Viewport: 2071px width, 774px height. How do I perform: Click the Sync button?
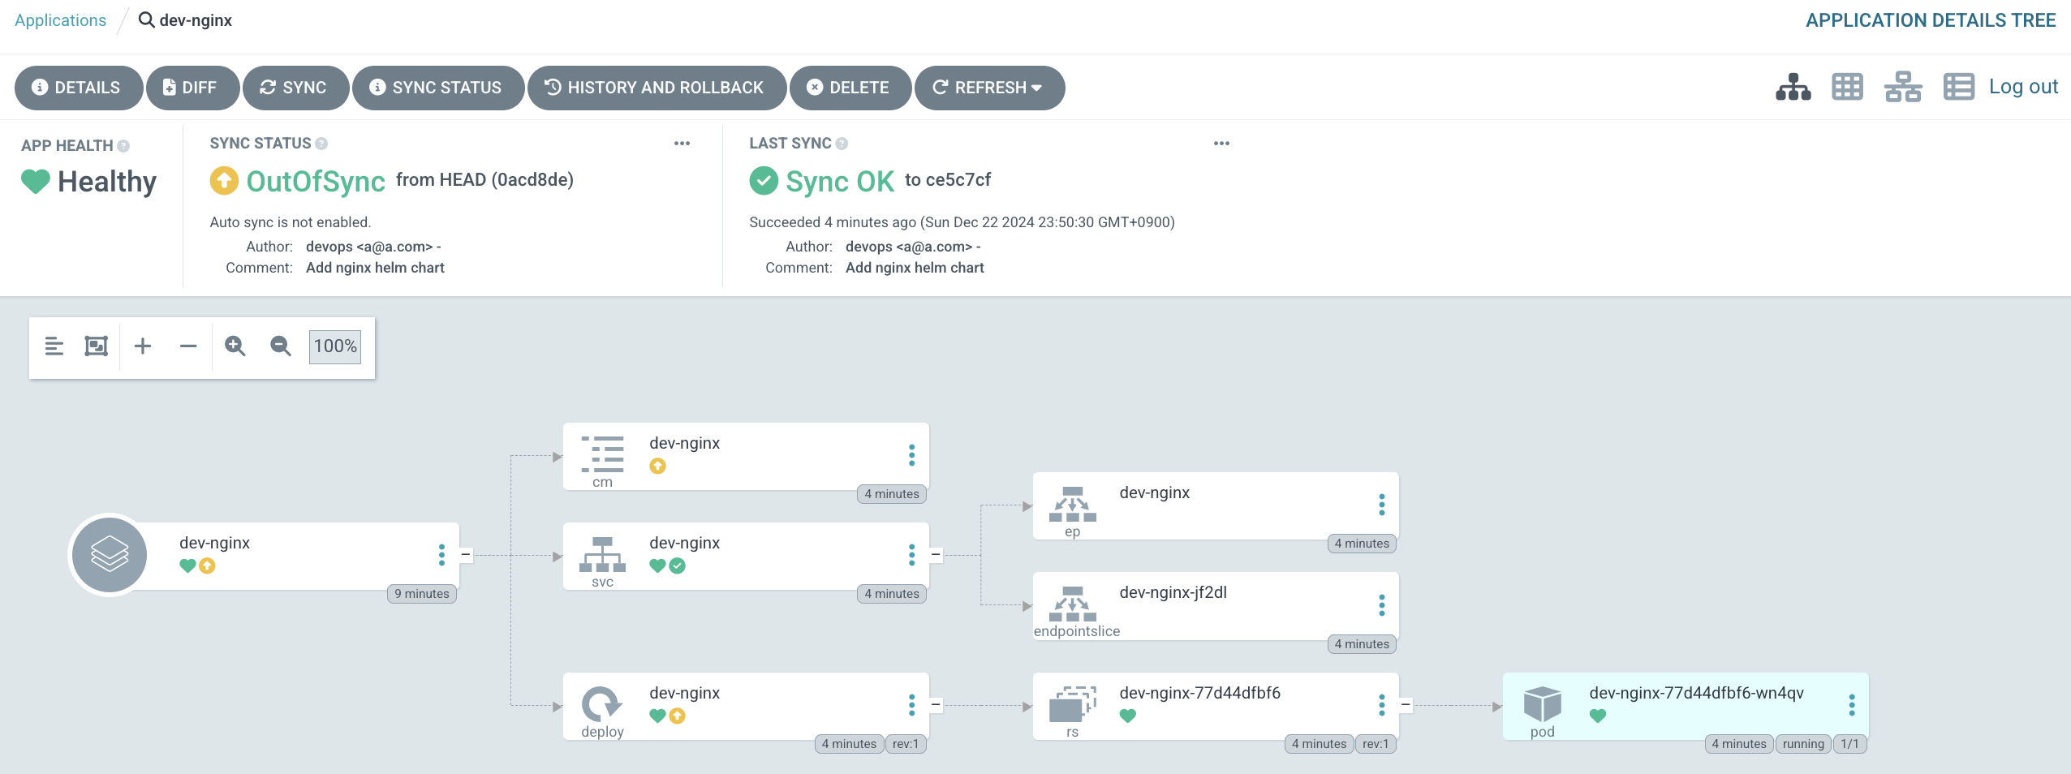click(295, 88)
